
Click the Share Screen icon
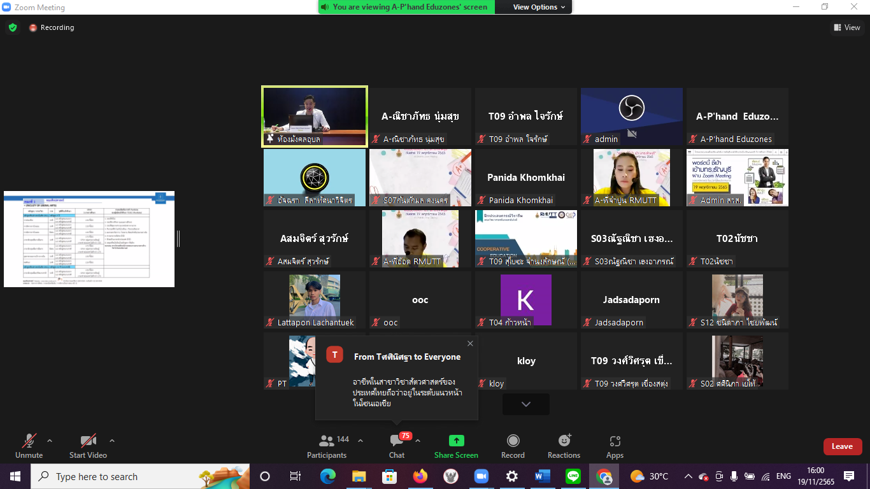[456, 441]
